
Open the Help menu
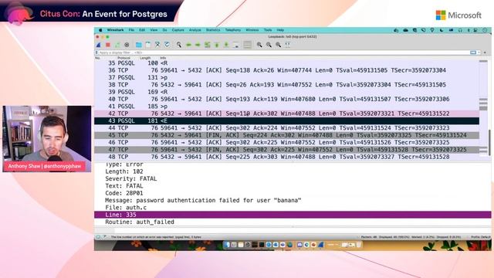tap(280, 30)
